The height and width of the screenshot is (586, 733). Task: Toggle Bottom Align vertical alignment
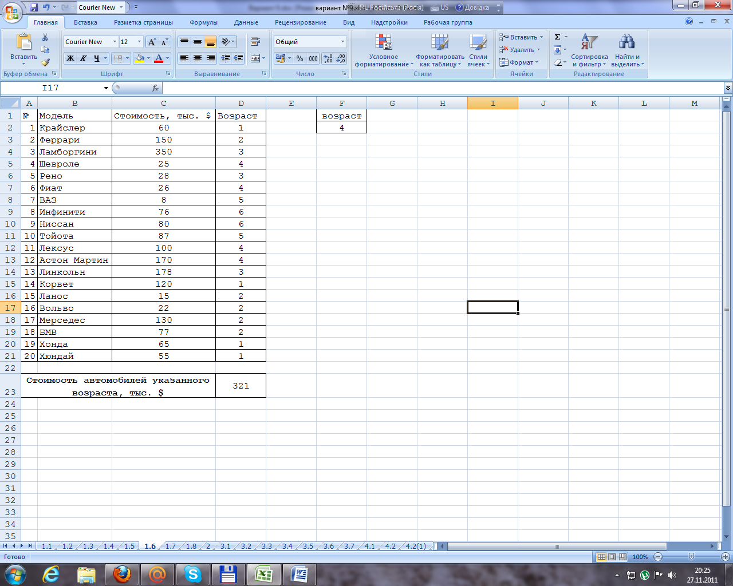(x=210, y=42)
